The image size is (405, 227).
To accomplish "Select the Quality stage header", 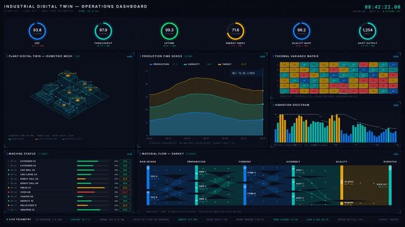I will [341, 162].
